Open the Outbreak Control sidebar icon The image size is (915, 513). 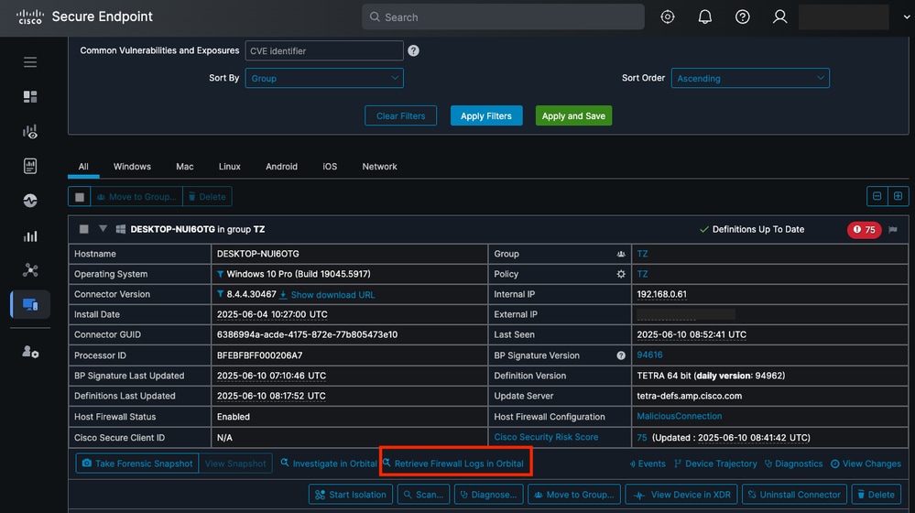pos(29,166)
